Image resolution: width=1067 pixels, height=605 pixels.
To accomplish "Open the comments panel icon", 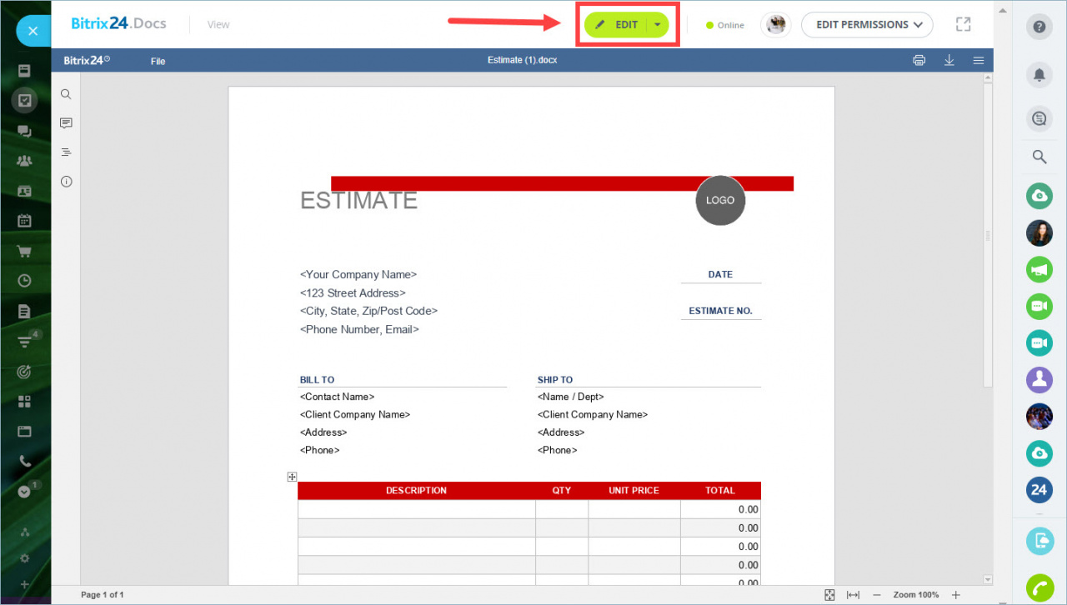I will pyautogui.click(x=66, y=123).
